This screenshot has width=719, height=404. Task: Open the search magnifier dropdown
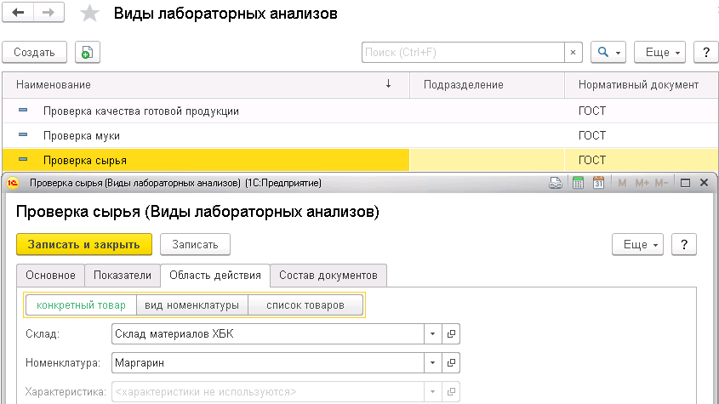pyautogui.click(x=608, y=53)
